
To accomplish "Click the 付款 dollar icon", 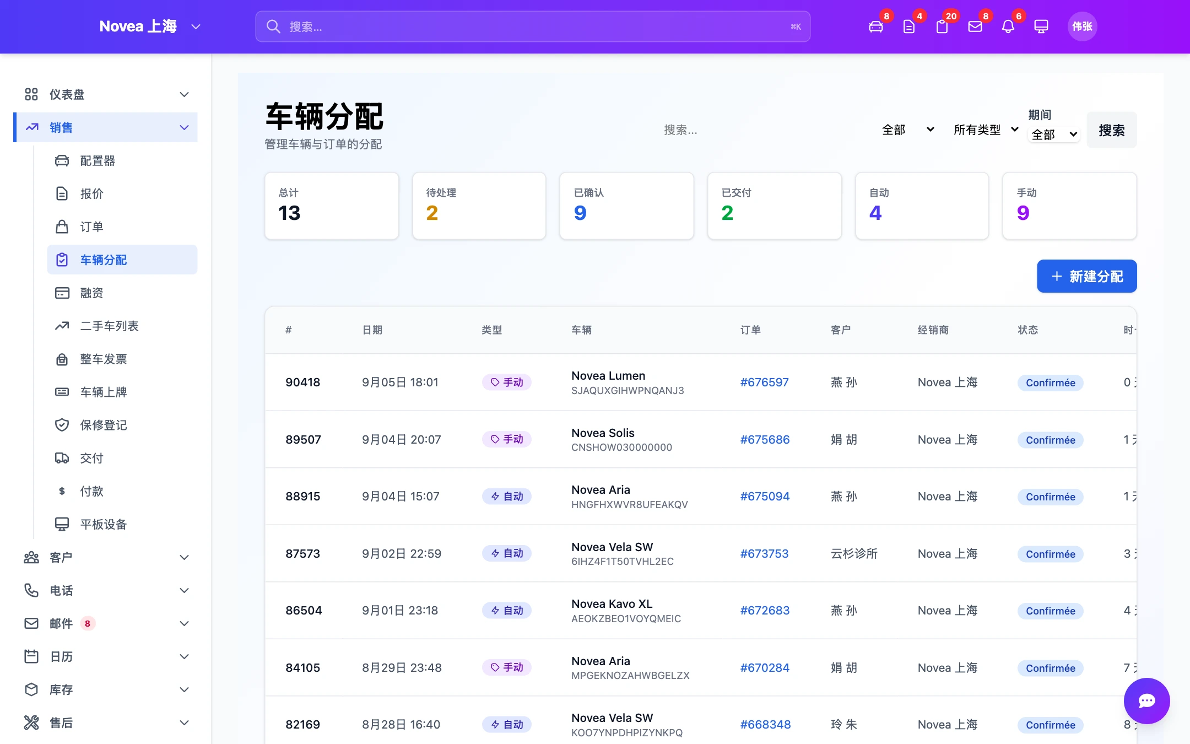I will coord(62,491).
